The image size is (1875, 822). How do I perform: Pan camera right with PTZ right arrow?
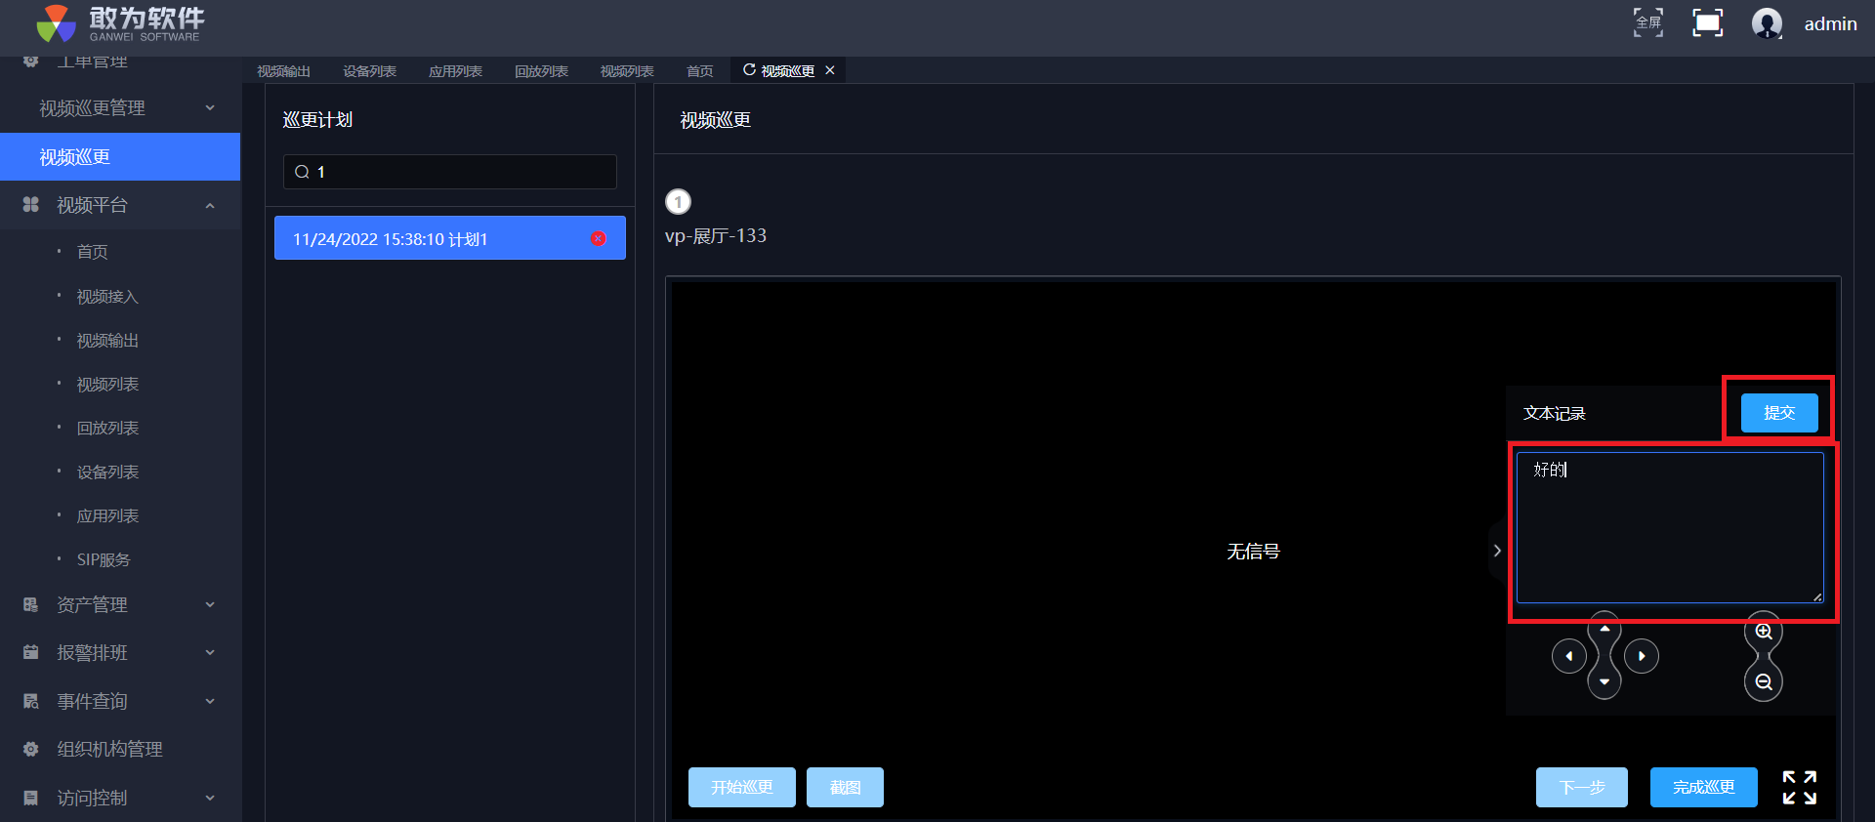click(x=1642, y=656)
